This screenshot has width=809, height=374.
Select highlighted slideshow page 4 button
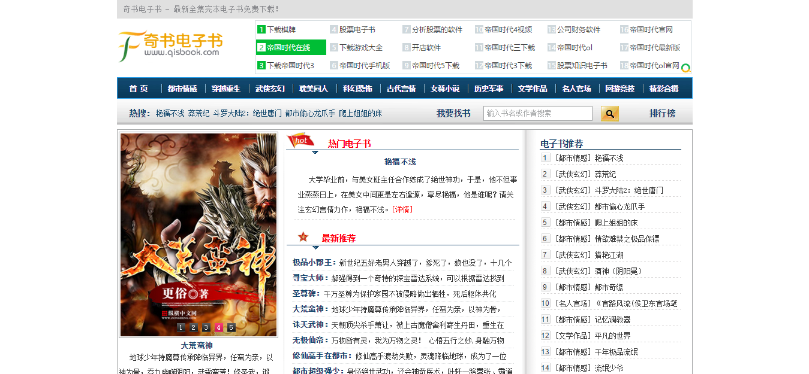(x=219, y=327)
